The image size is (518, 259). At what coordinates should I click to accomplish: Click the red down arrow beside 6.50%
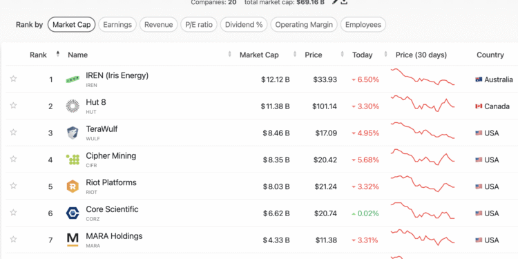pyautogui.click(x=354, y=80)
